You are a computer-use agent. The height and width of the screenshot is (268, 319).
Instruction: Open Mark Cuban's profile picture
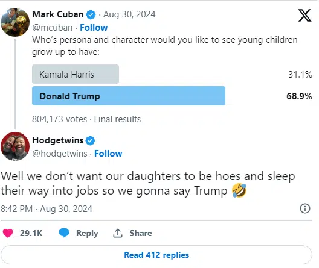click(x=15, y=22)
